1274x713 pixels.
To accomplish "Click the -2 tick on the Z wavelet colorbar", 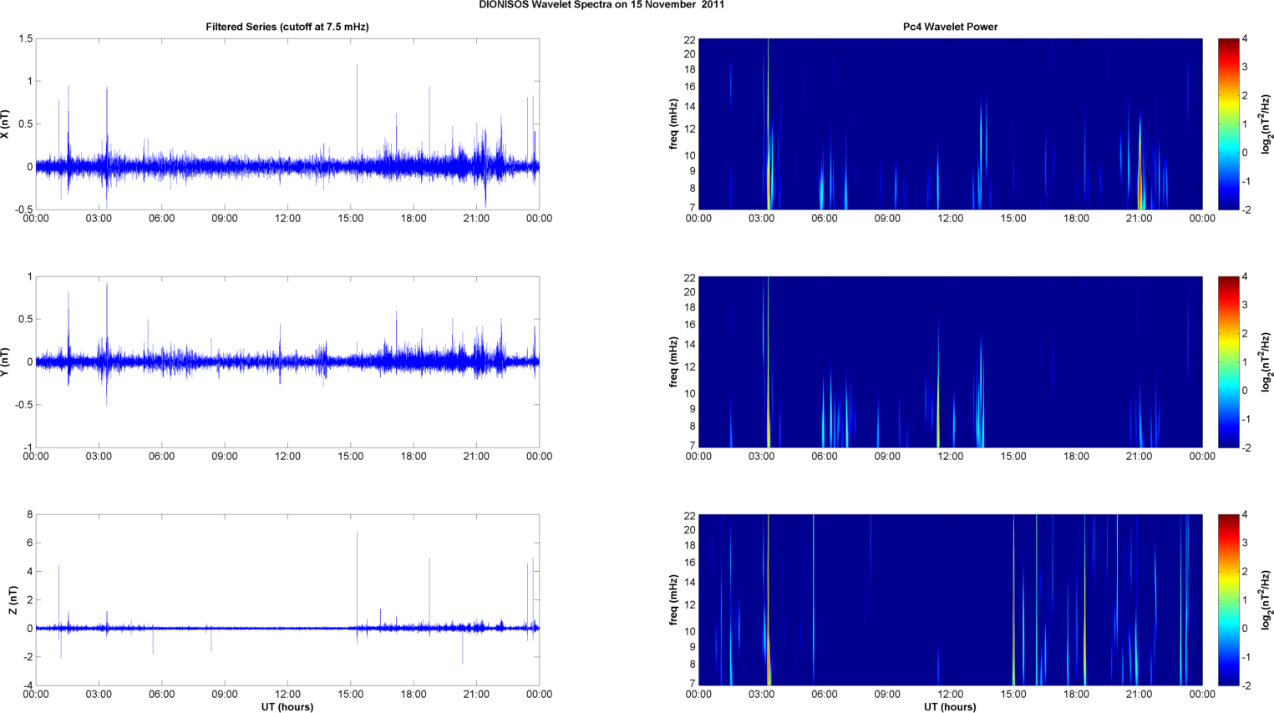I will [1246, 685].
